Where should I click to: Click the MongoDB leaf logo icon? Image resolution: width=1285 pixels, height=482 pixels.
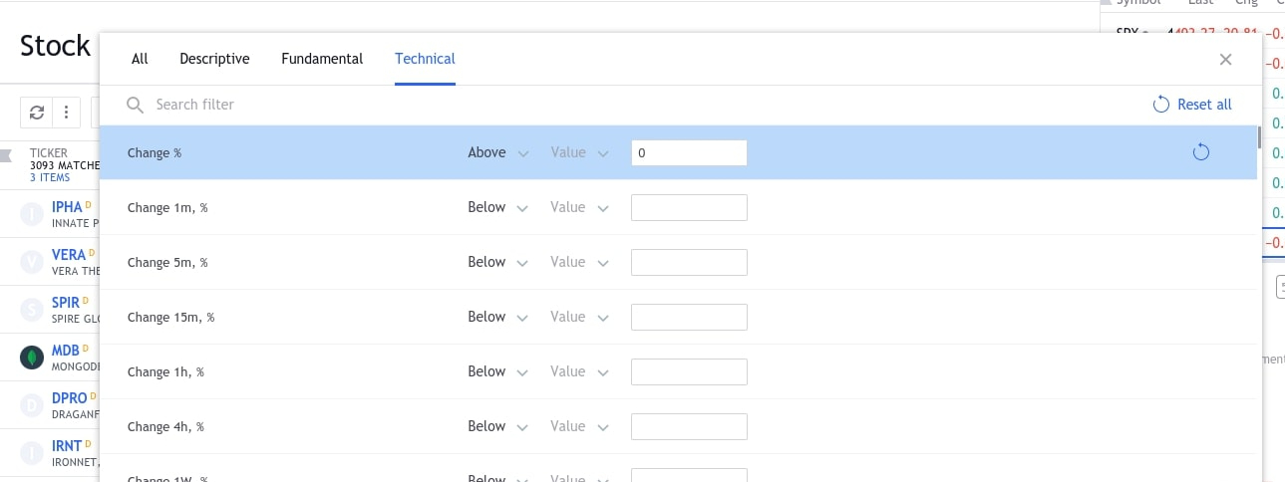click(33, 357)
